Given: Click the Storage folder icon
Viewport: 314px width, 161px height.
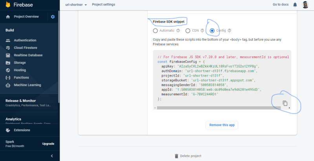Looking at the screenshot, I should (x=8, y=63).
